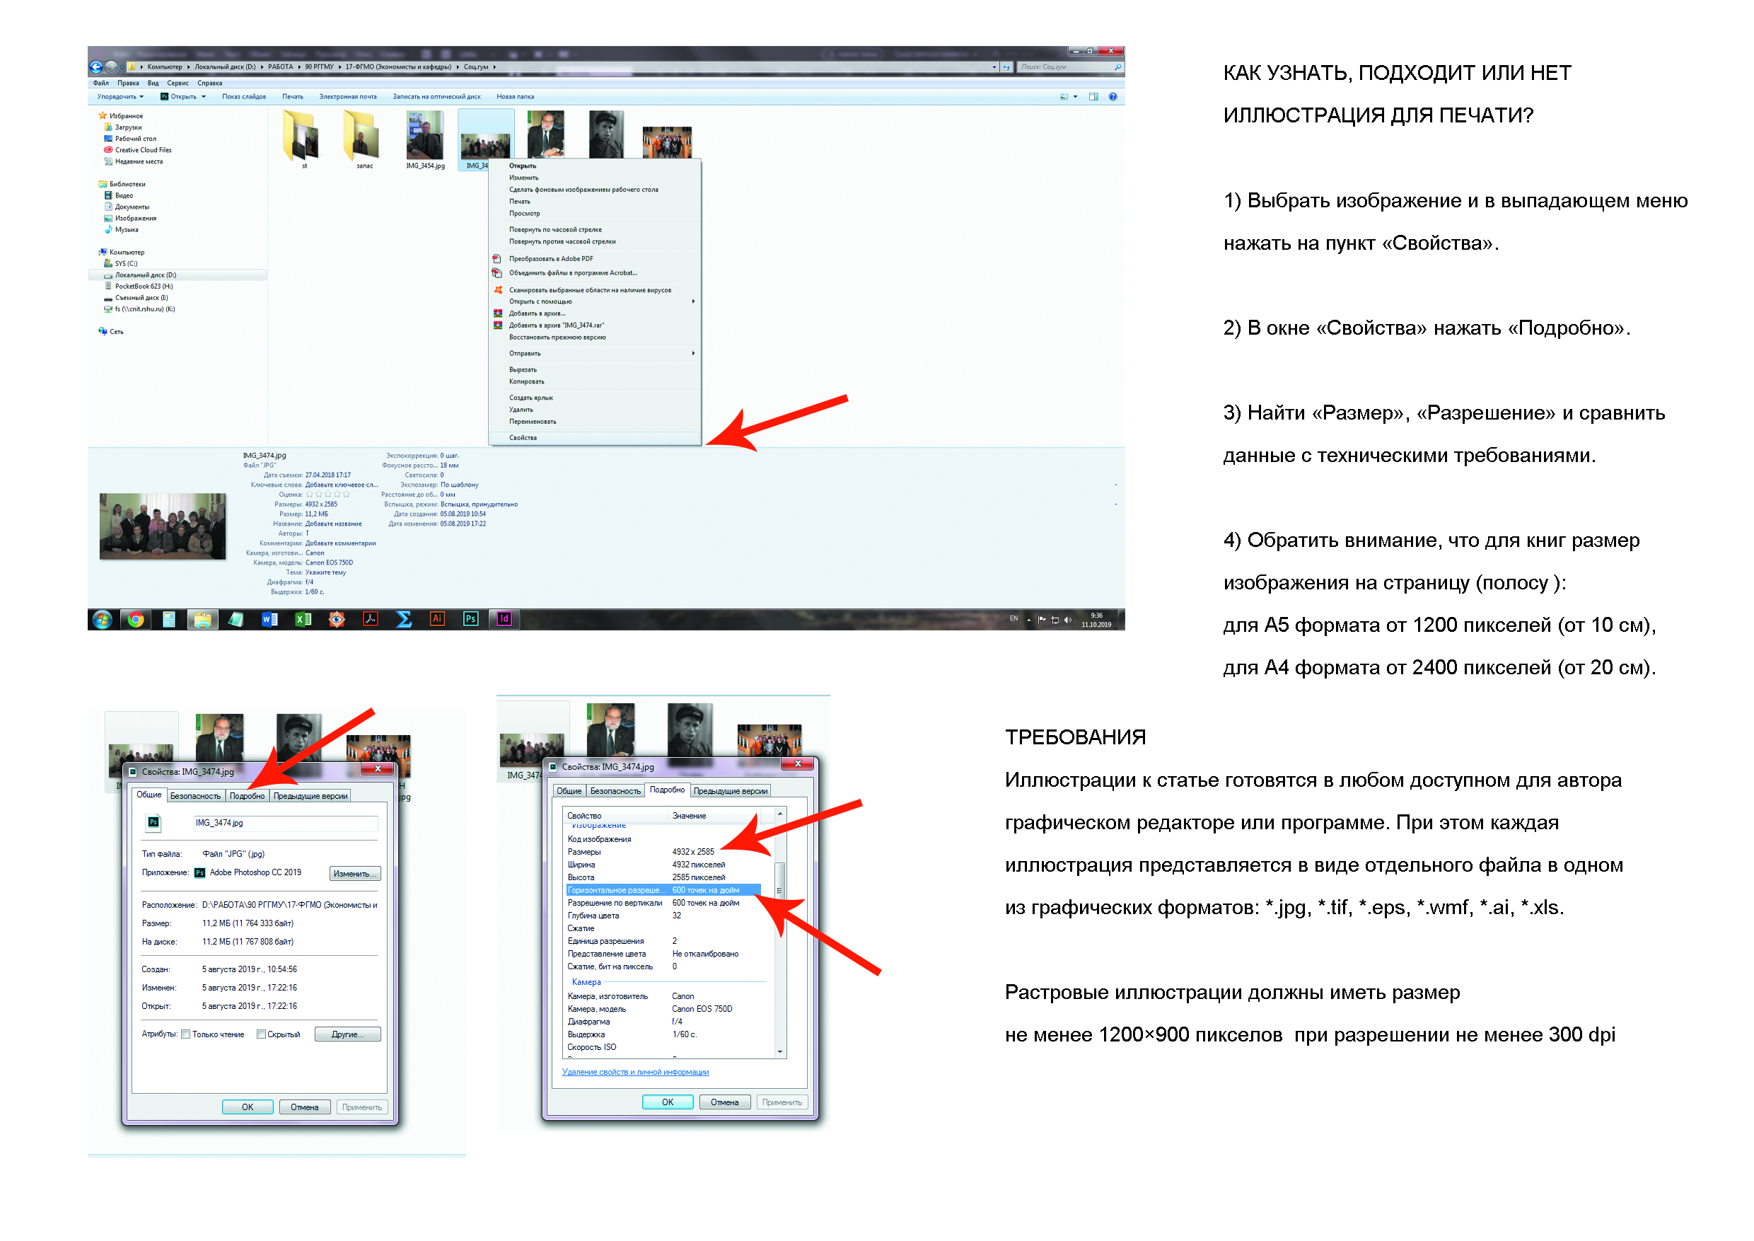
Task: Expand the address bar history dropdown
Action: 994,67
